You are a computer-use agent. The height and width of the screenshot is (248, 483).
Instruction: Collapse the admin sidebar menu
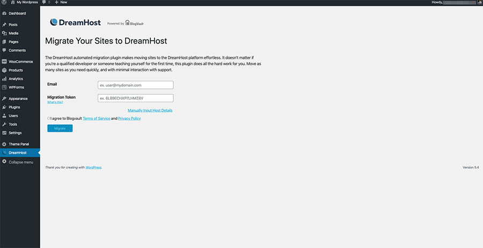(20, 162)
